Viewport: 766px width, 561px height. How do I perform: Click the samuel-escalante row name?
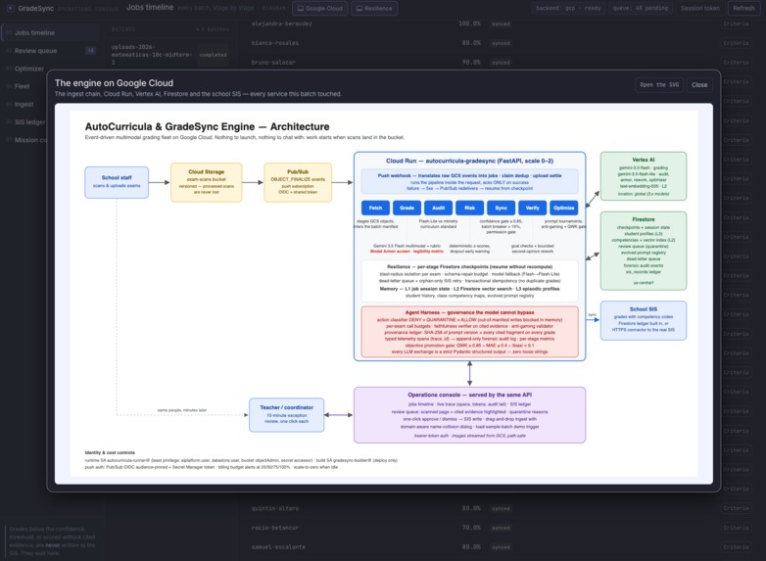click(278, 547)
